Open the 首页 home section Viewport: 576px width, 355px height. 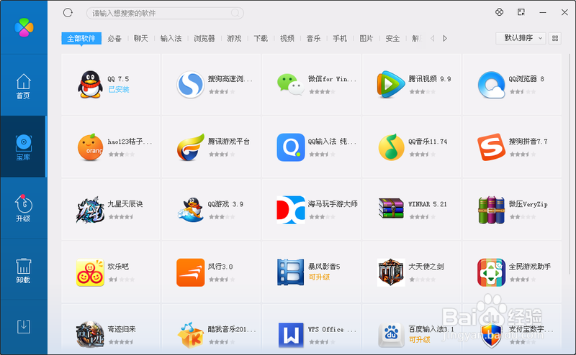click(x=24, y=86)
